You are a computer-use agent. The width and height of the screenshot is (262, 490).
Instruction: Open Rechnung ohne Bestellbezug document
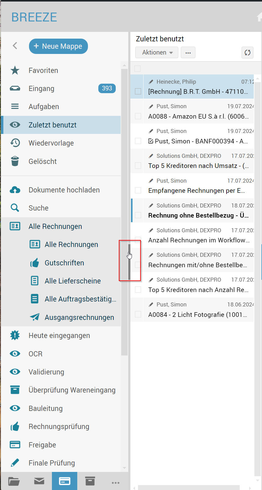coord(198,215)
